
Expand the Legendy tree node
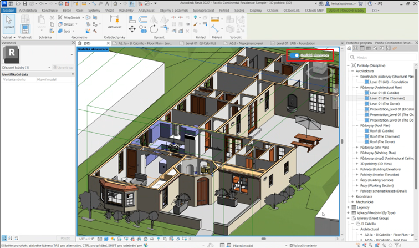coord(349,207)
